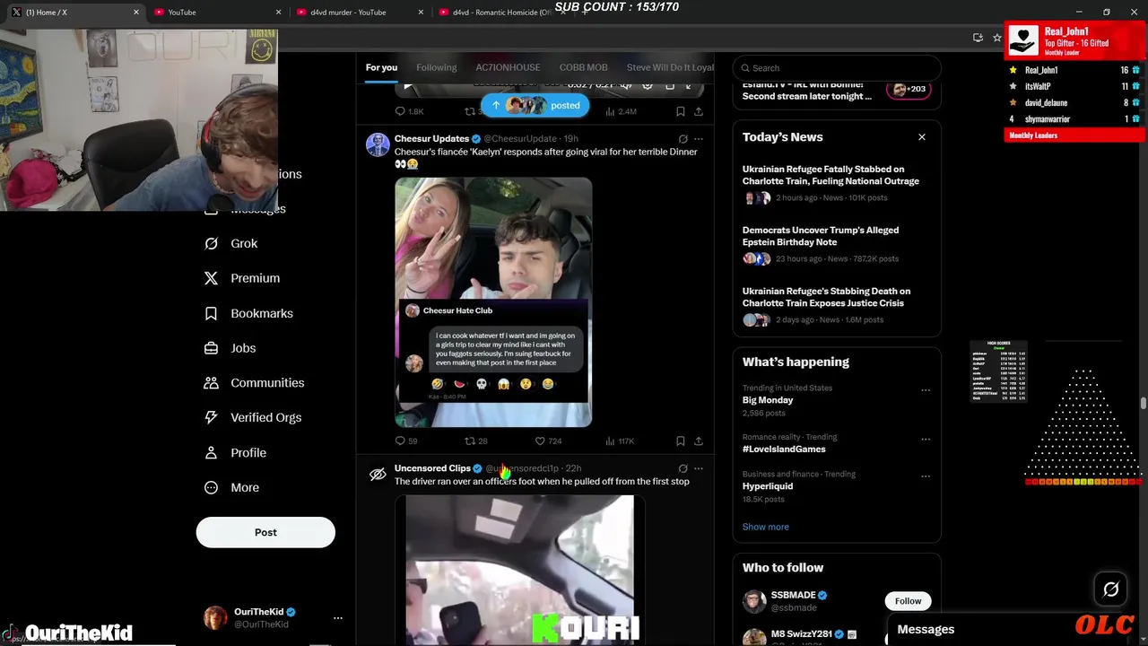
Task: Open options for Big Monday trend
Action: click(926, 390)
